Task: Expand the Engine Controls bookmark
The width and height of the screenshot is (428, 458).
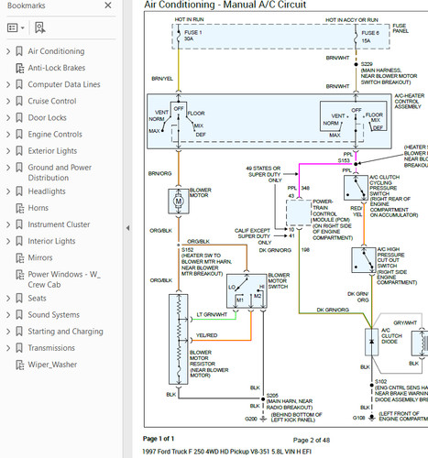Action: pyautogui.click(x=8, y=135)
